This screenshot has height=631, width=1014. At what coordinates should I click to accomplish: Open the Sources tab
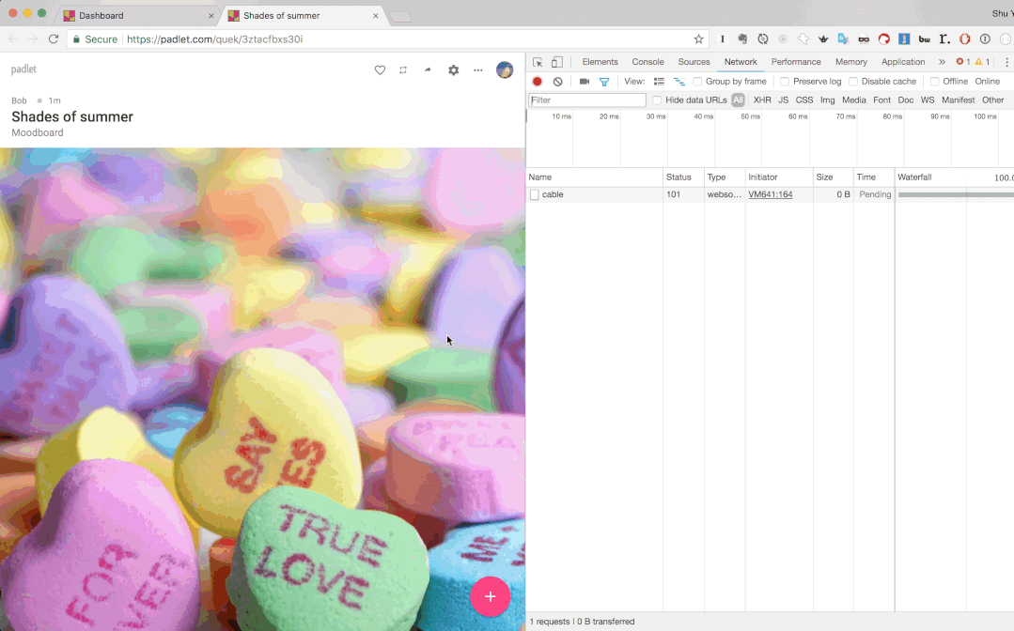(694, 62)
